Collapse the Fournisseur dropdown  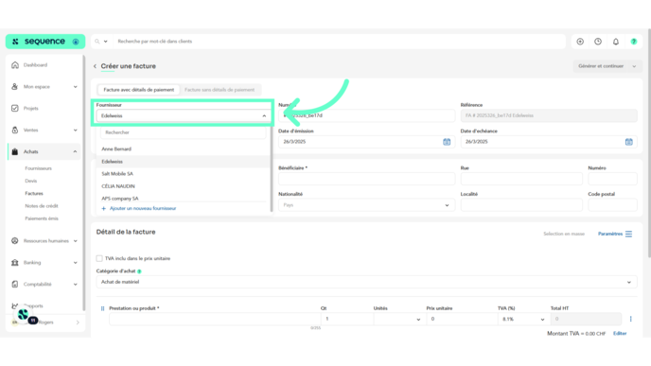pyautogui.click(x=264, y=115)
